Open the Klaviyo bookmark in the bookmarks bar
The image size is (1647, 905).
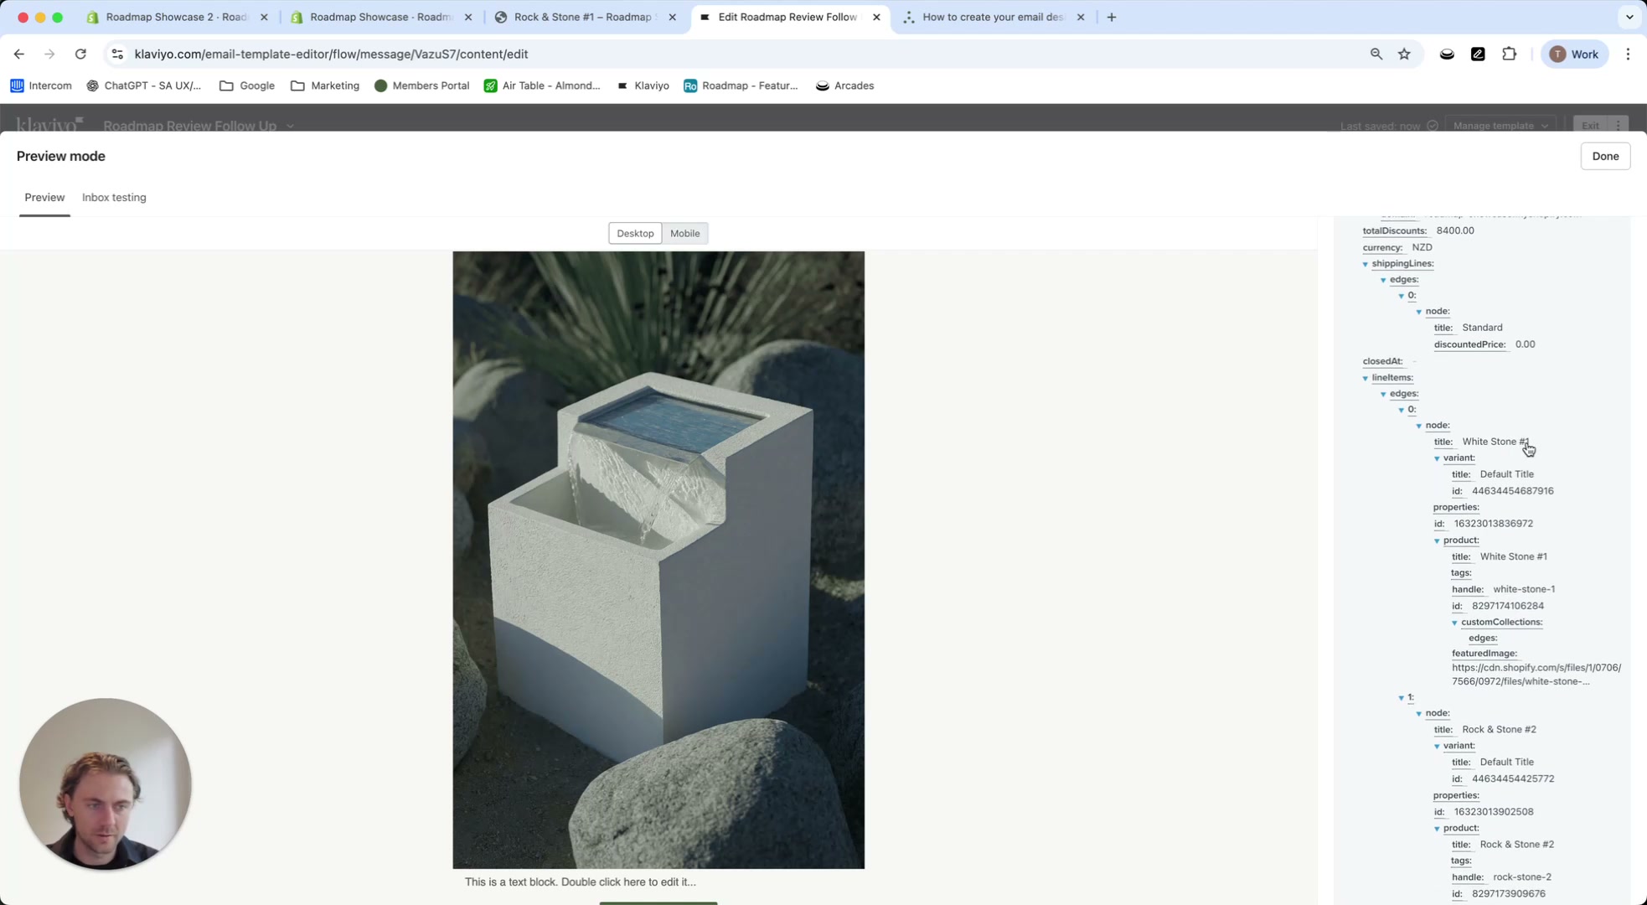[643, 85]
